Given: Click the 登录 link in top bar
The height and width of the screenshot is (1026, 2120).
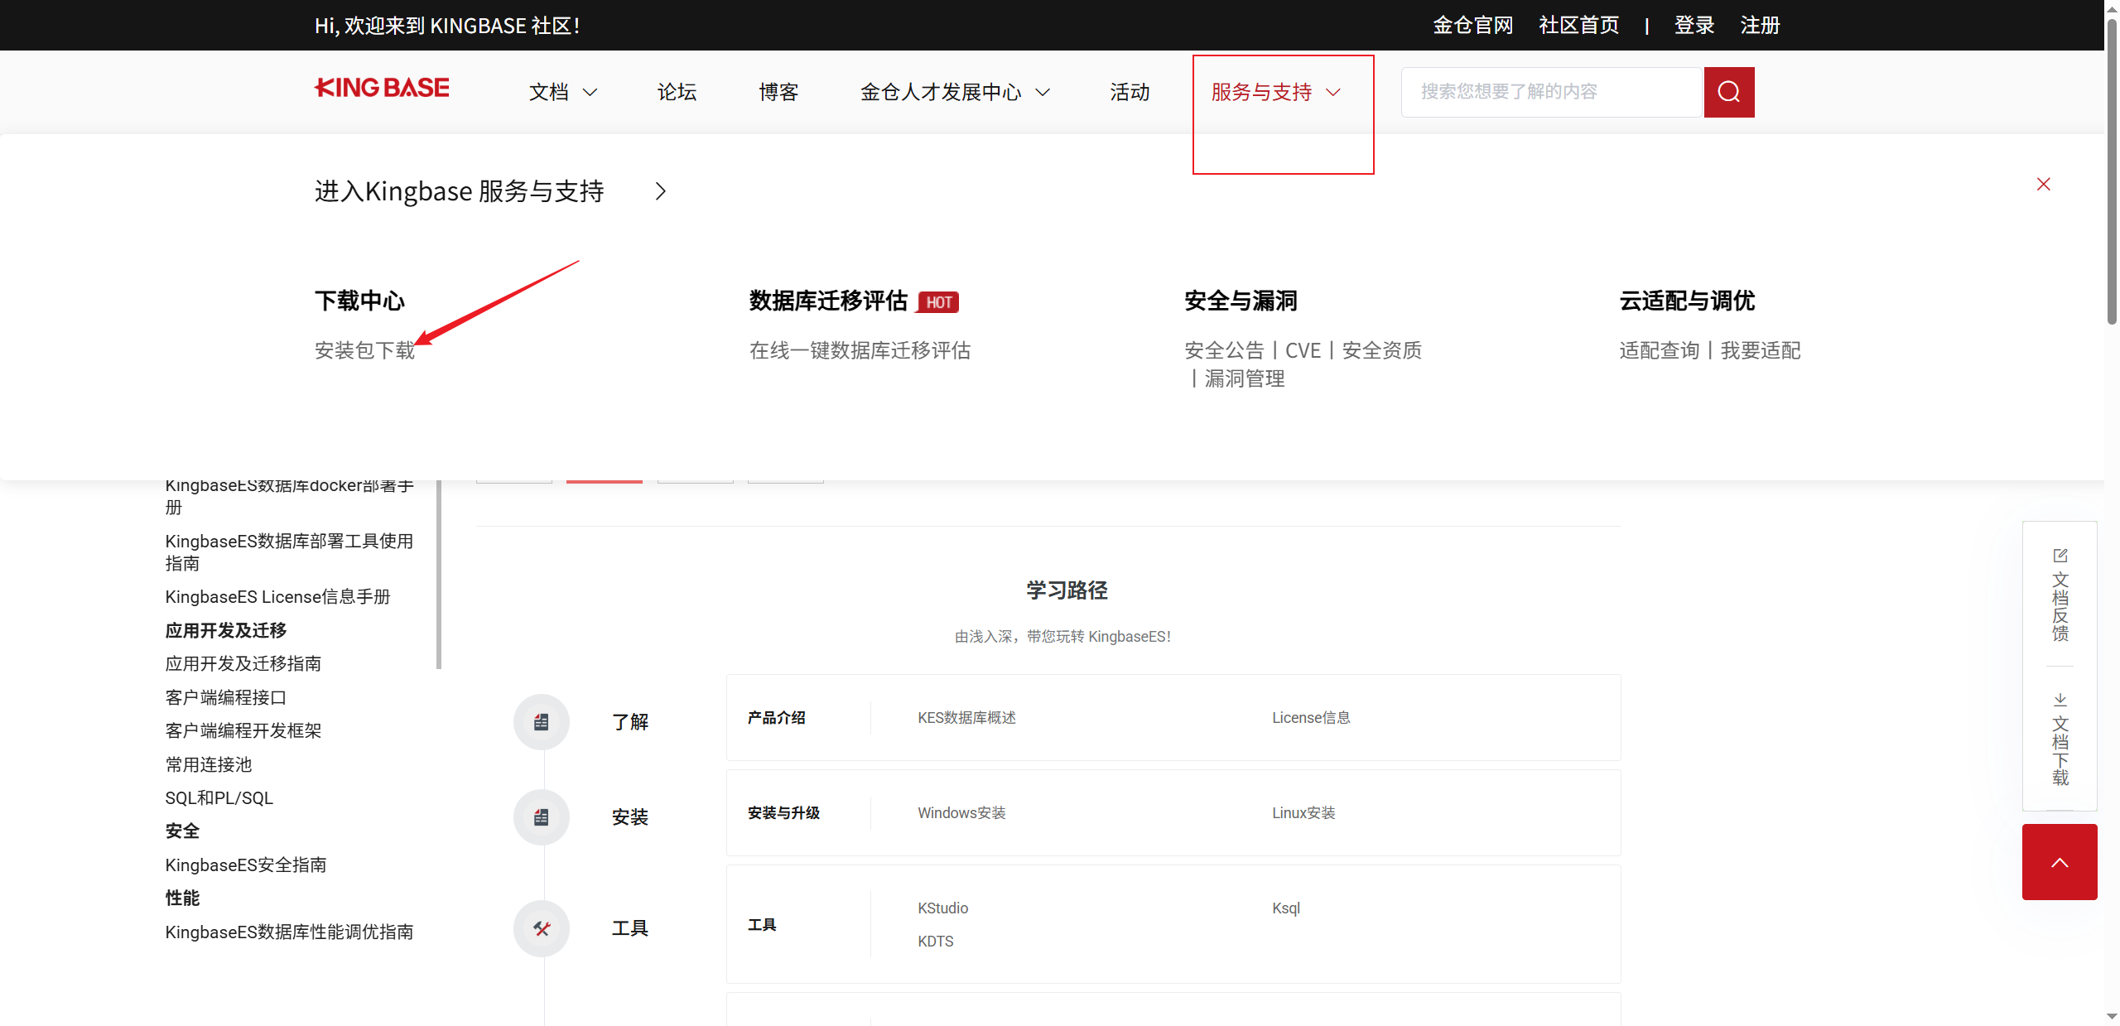Looking at the screenshot, I should 1694,26.
